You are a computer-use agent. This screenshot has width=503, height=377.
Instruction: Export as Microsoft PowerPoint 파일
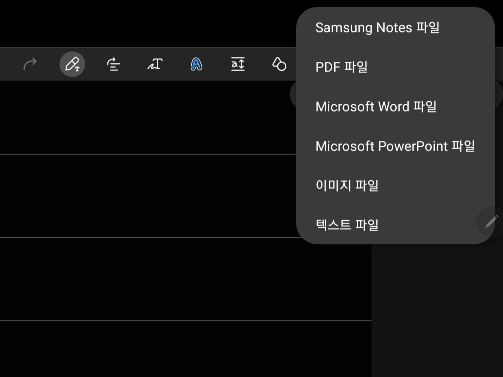tap(395, 146)
